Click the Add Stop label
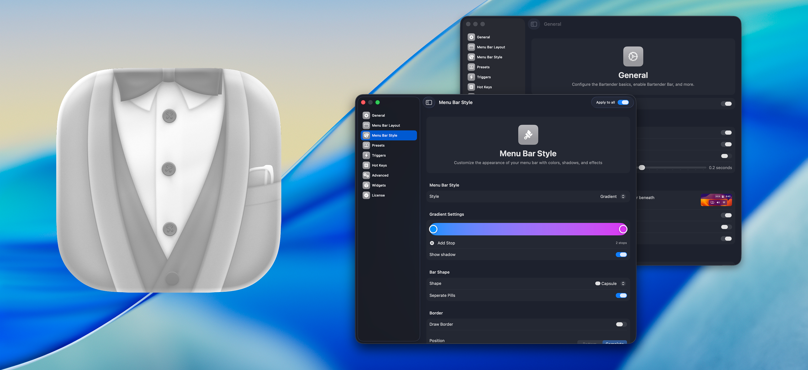808x370 pixels. tap(446, 243)
